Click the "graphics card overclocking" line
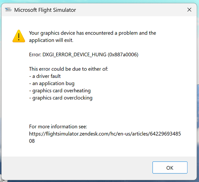199x182 pixels. 61,98
